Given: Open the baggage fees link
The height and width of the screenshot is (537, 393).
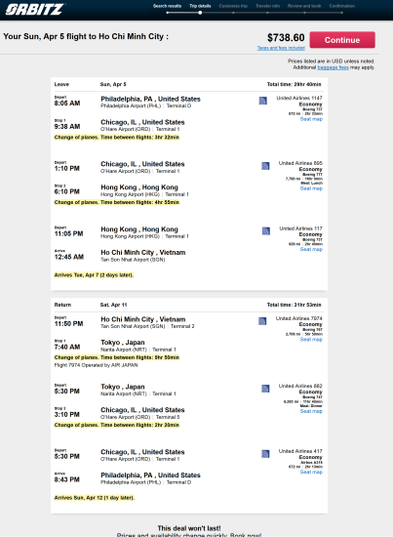Looking at the screenshot, I should tap(334, 67).
